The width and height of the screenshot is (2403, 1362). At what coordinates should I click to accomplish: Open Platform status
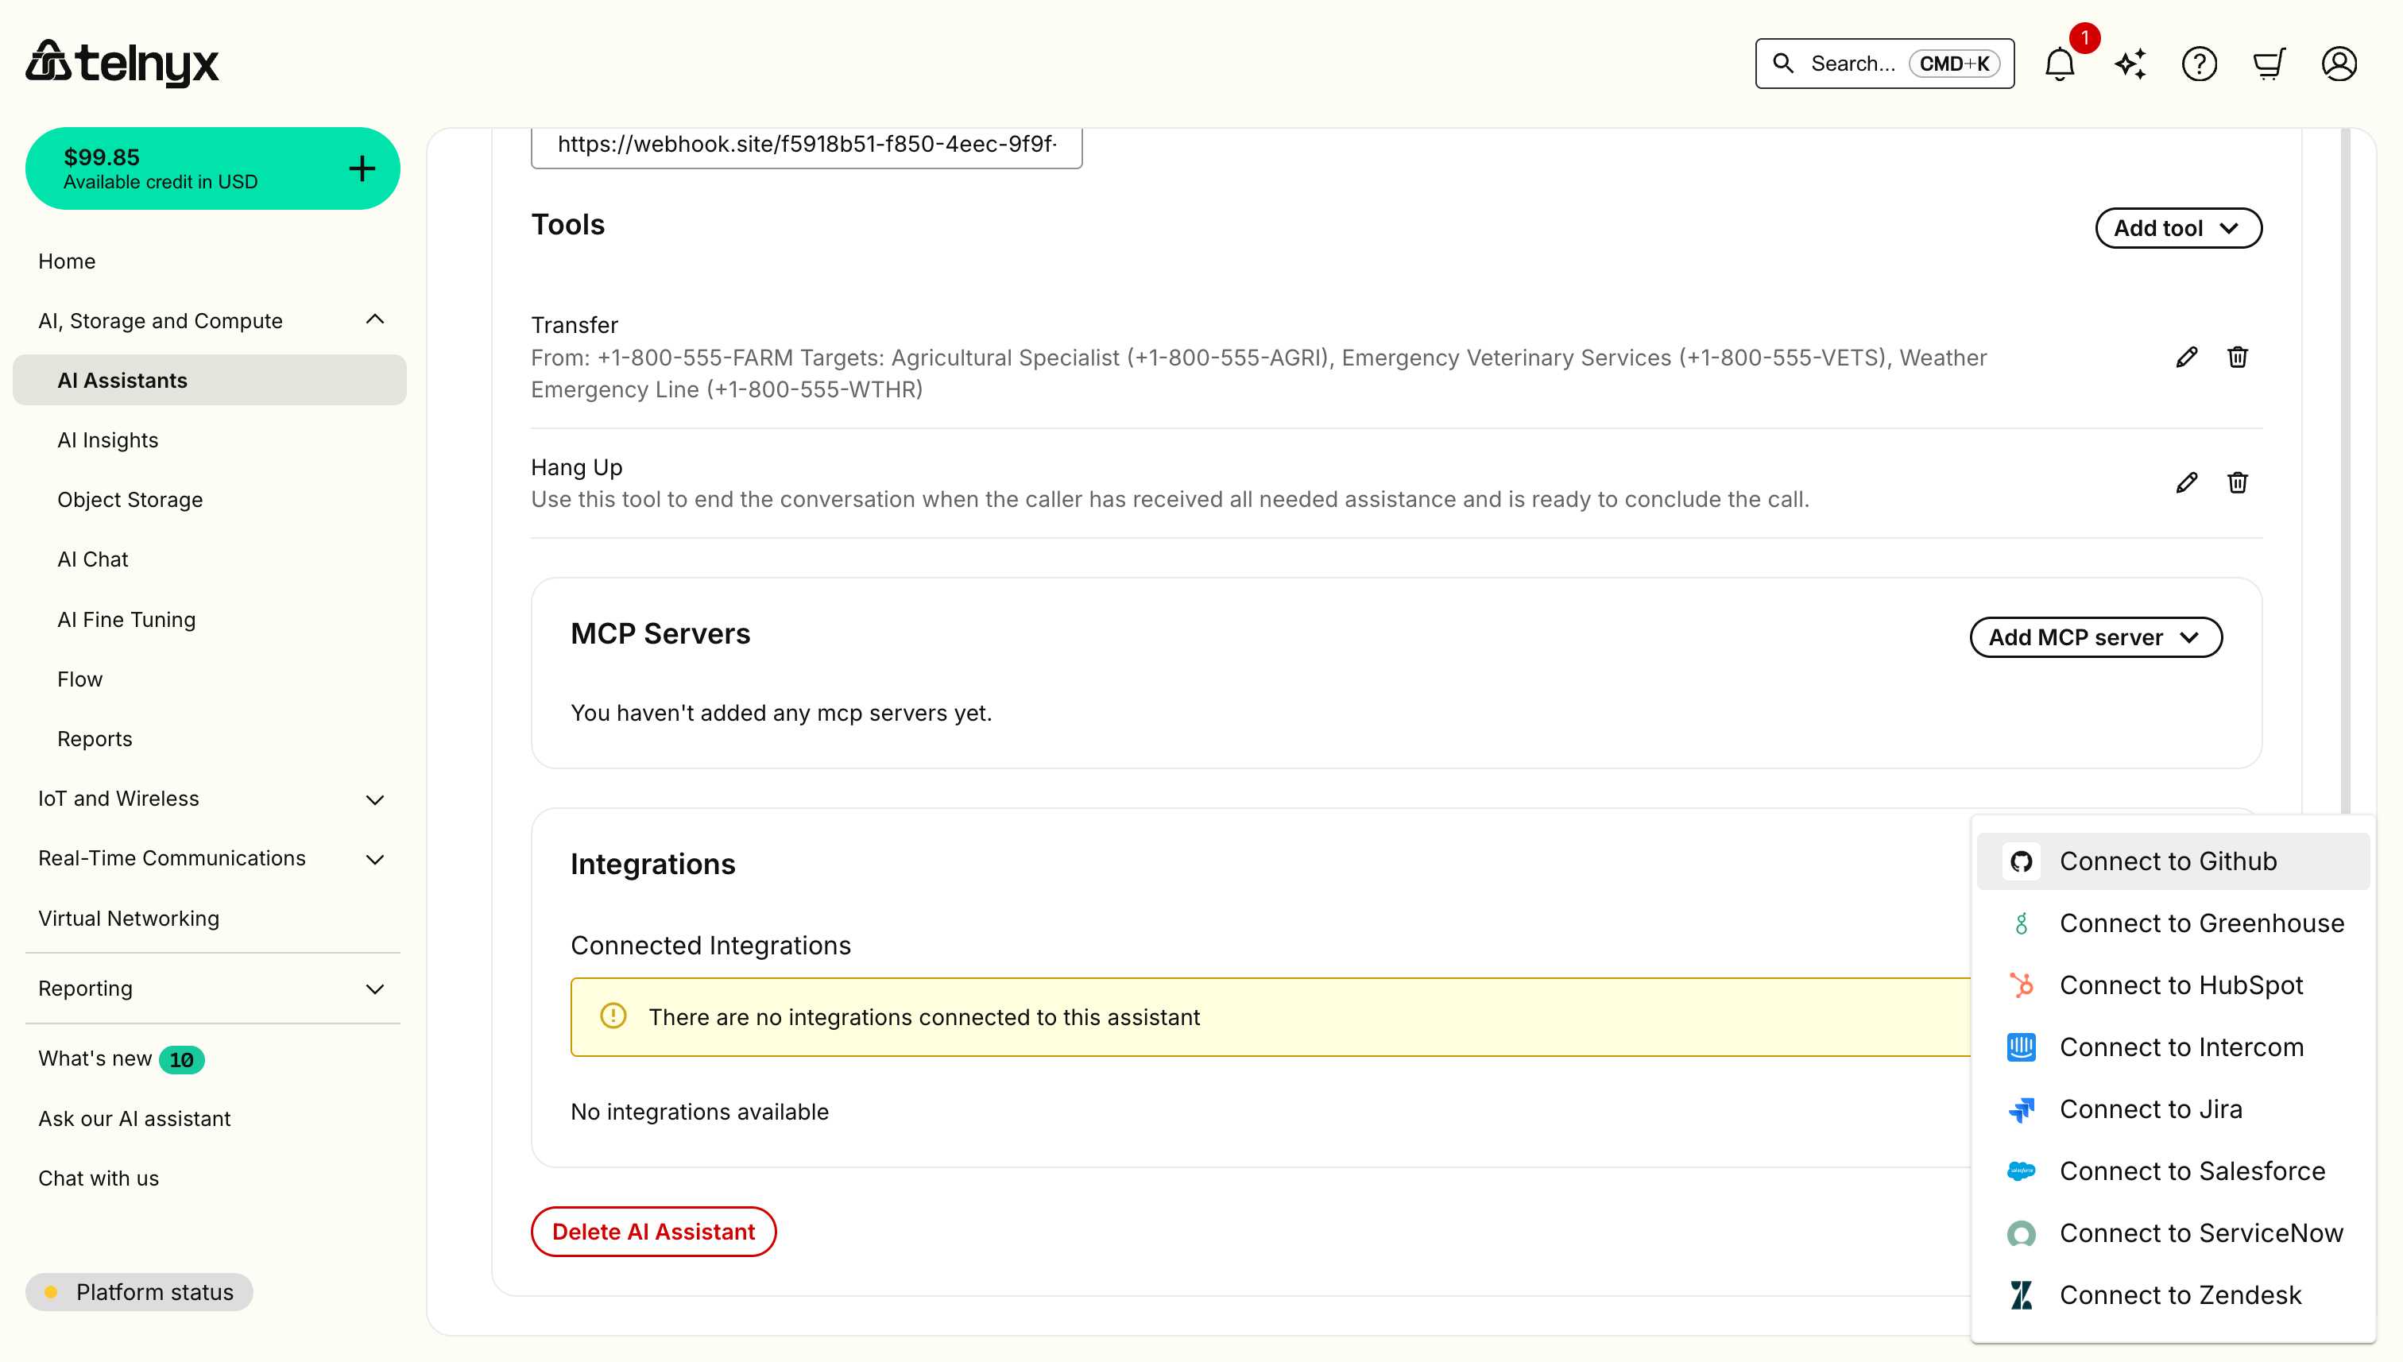[141, 1292]
